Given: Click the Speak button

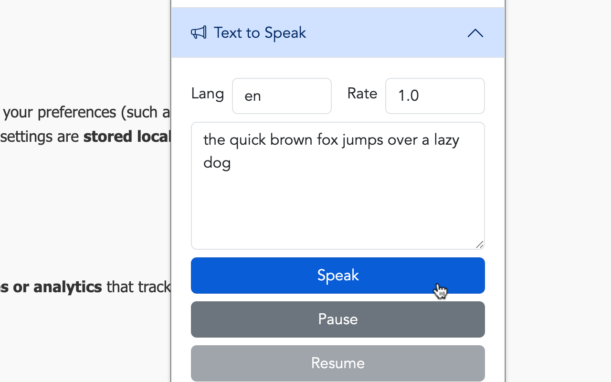Looking at the screenshot, I should [338, 276].
